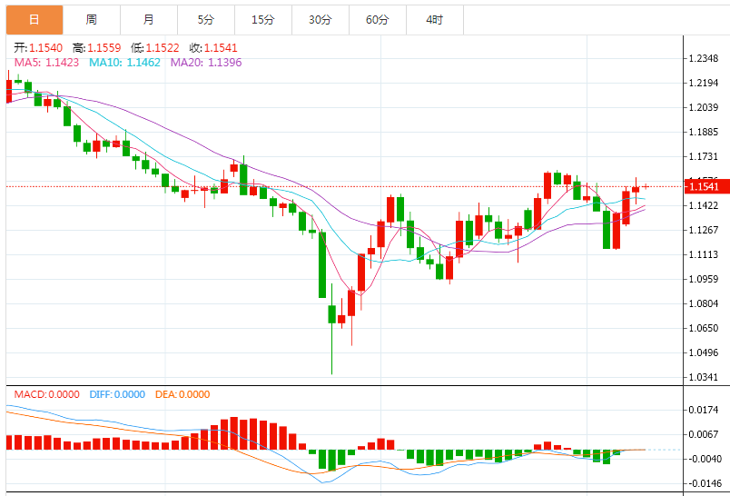This screenshot has height=496, width=730.
Task: Click the 1.2348 price axis label
Action: 704,58
